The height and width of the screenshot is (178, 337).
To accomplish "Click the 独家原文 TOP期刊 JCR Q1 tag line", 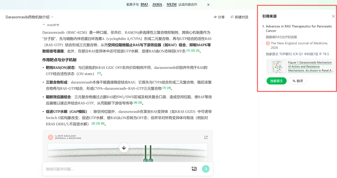I will click(297, 54).
